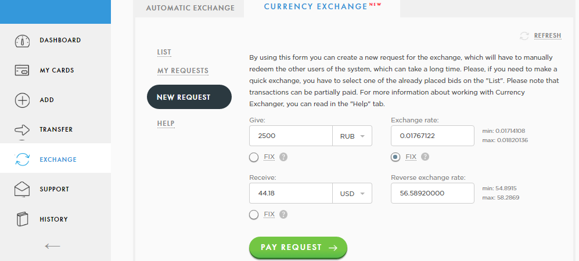Collapse sidebar with the left arrow
Viewport: 579px width, 261px height.
pyautogui.click(x=52, y=246)
